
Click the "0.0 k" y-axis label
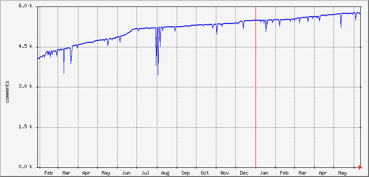tap(25, 167)
